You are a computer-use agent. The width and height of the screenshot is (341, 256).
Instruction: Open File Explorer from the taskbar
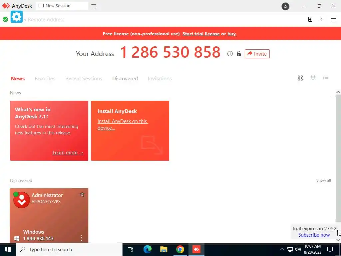(164, 249)
